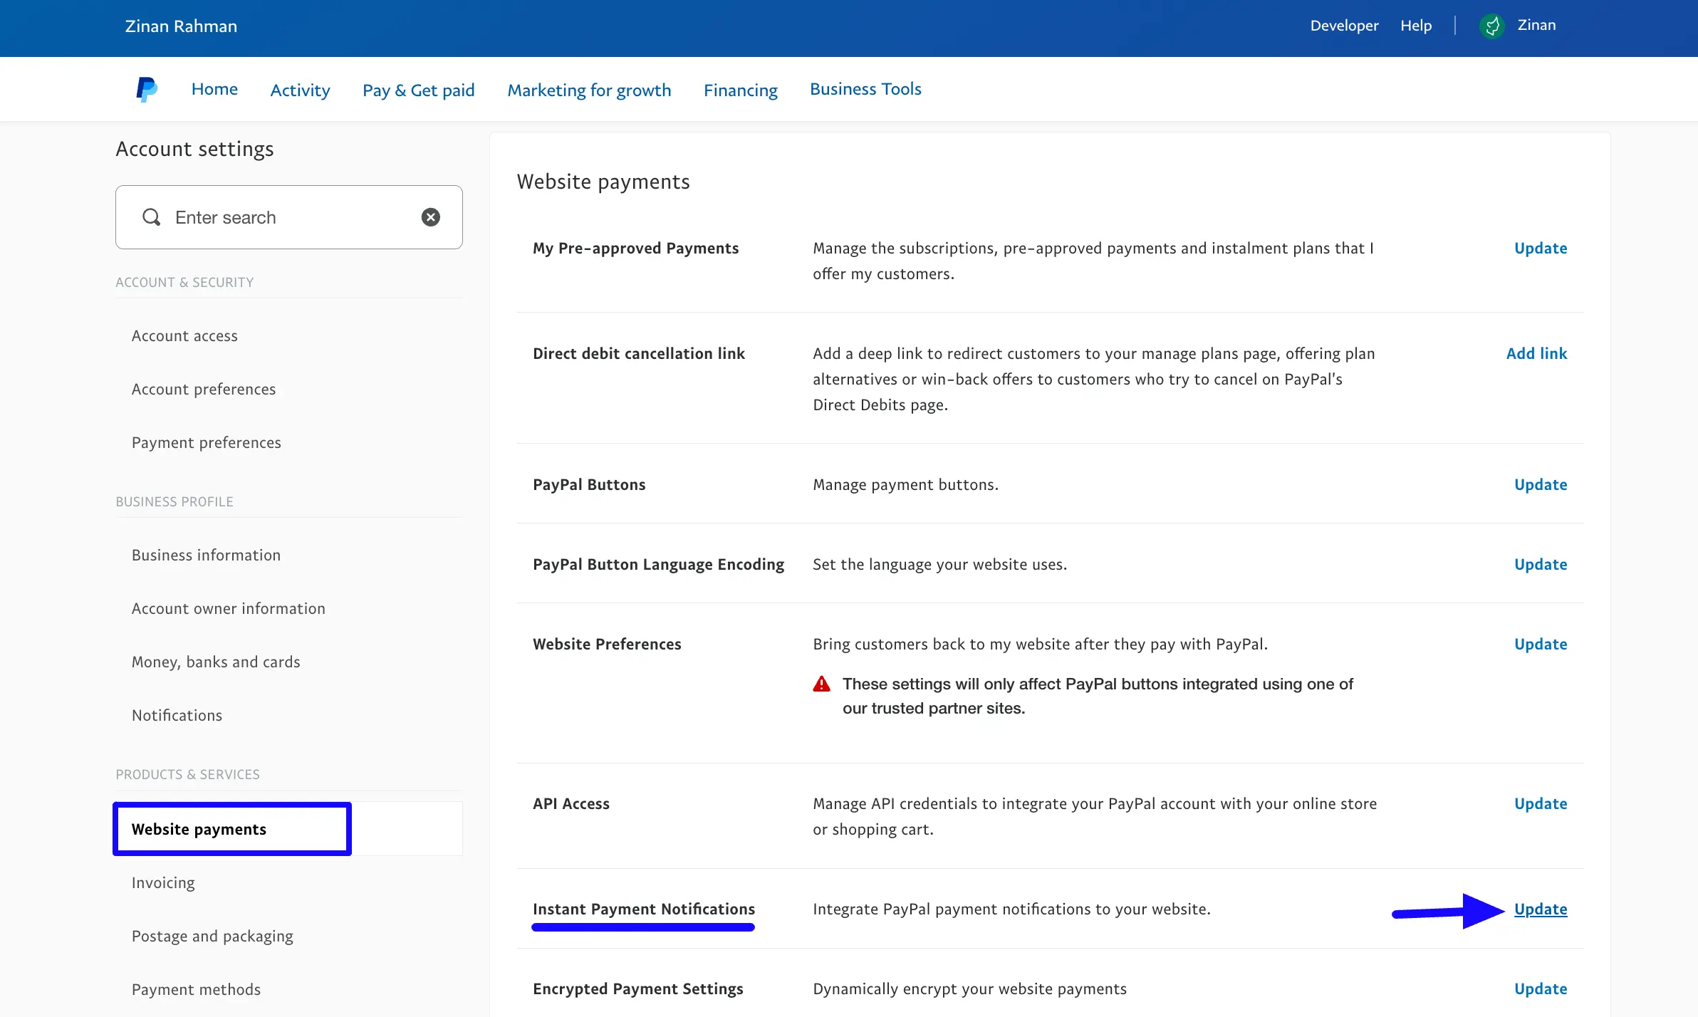This screenshot has width=1698, height=1017.
Task: Open Payment preferences settings
Action: (207, 442)
